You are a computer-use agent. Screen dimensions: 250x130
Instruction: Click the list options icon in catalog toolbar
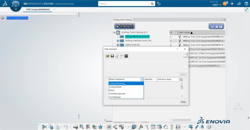click(x=132, y=27)
